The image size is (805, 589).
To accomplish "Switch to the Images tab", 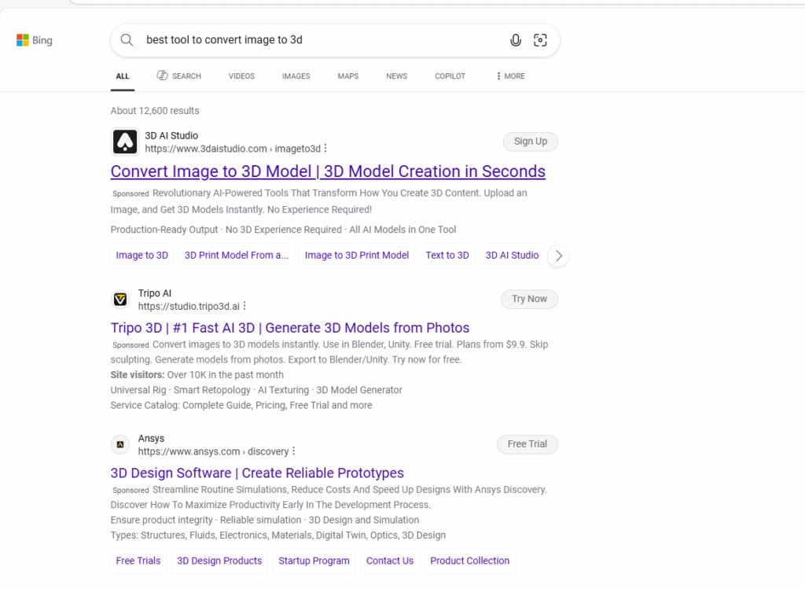I will (296, 76).
